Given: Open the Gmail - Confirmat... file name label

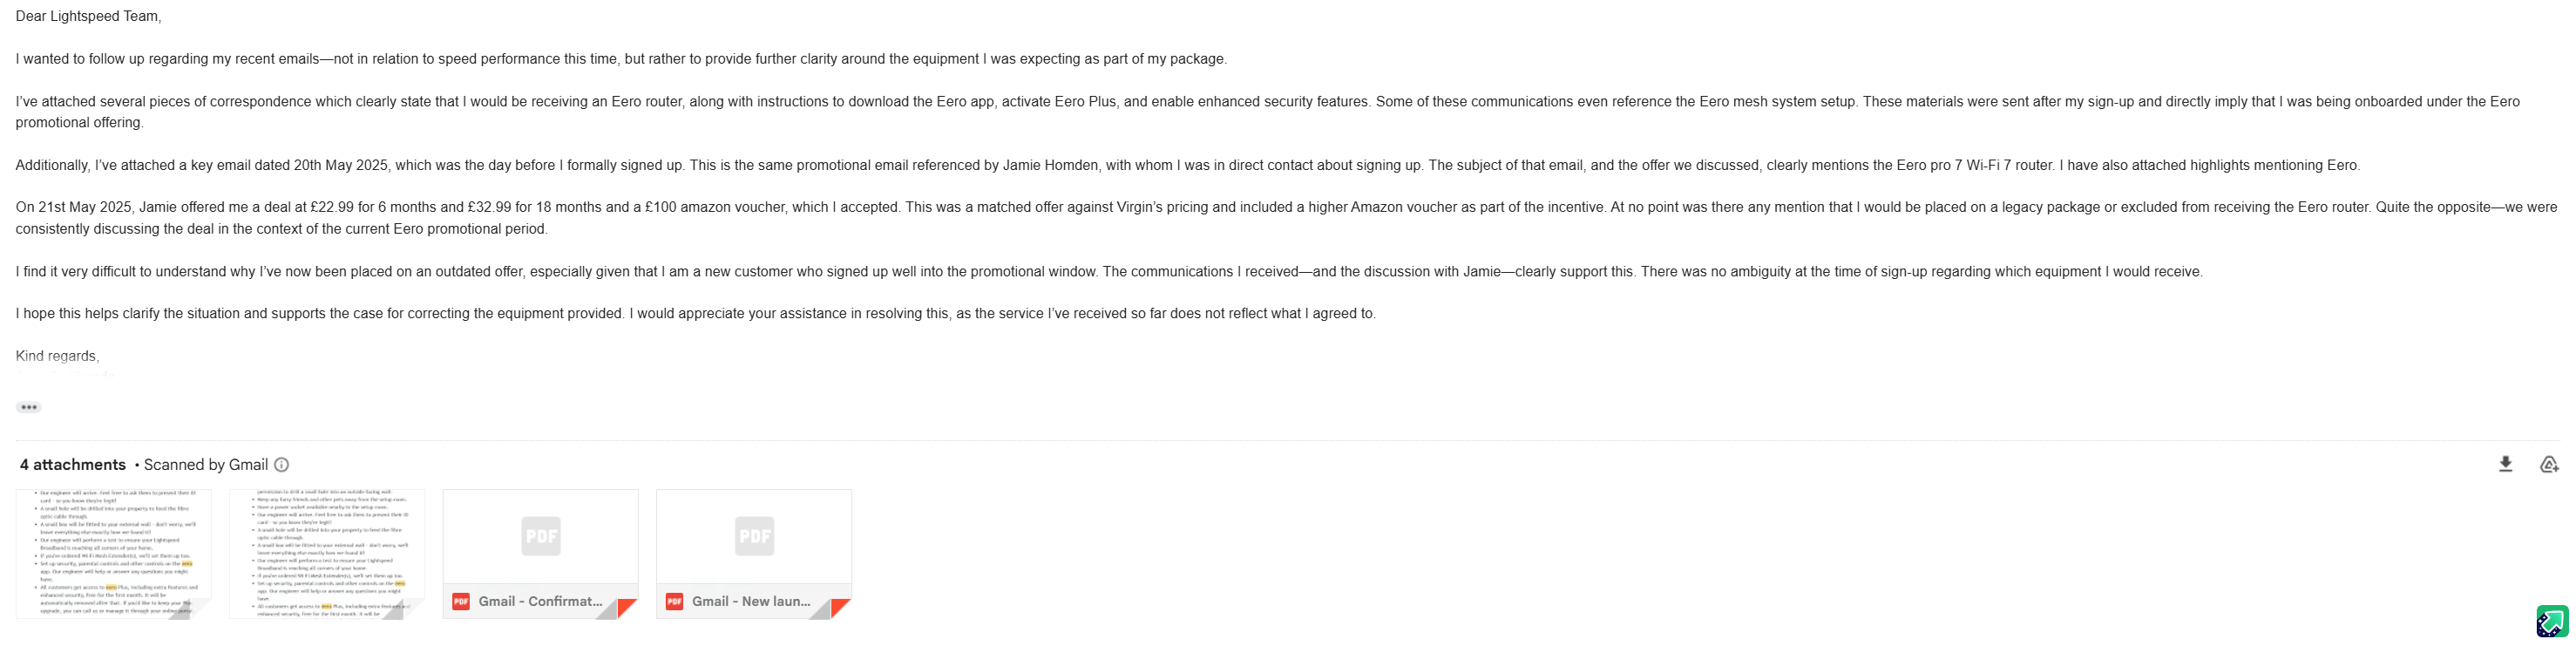Looking at the screenshot, I should click(x=540, y=601).
